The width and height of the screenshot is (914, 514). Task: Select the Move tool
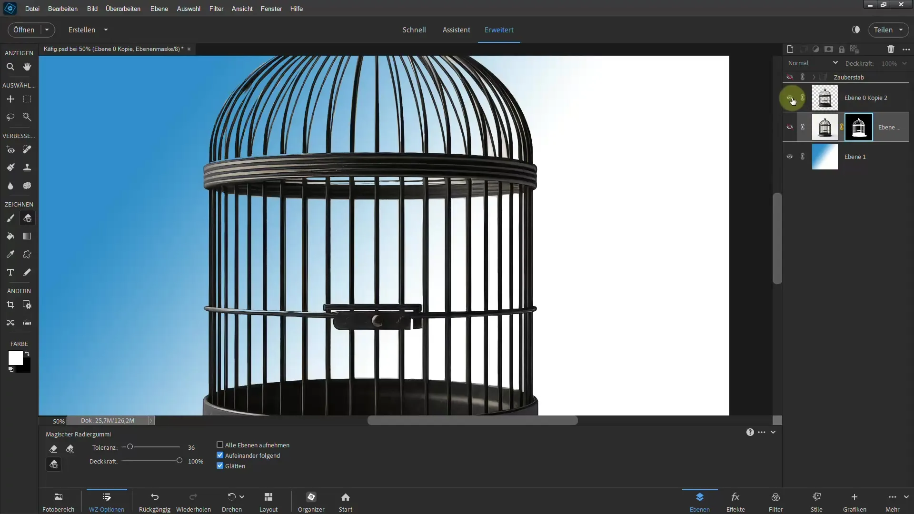click(10, 99)
